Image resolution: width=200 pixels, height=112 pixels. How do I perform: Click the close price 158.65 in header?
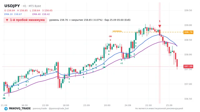(47, 10)
